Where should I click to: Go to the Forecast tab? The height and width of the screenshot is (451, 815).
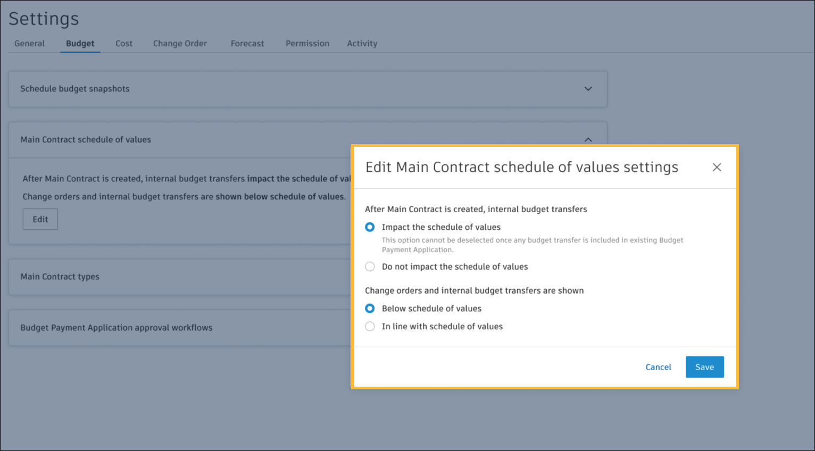pos(247,44)
